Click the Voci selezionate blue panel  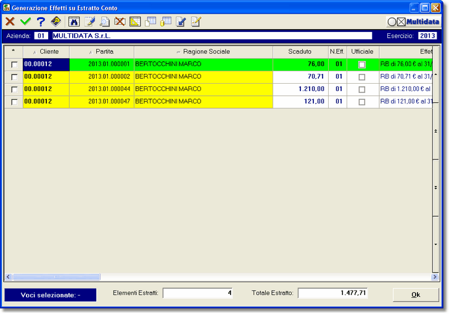pos(51,295)
